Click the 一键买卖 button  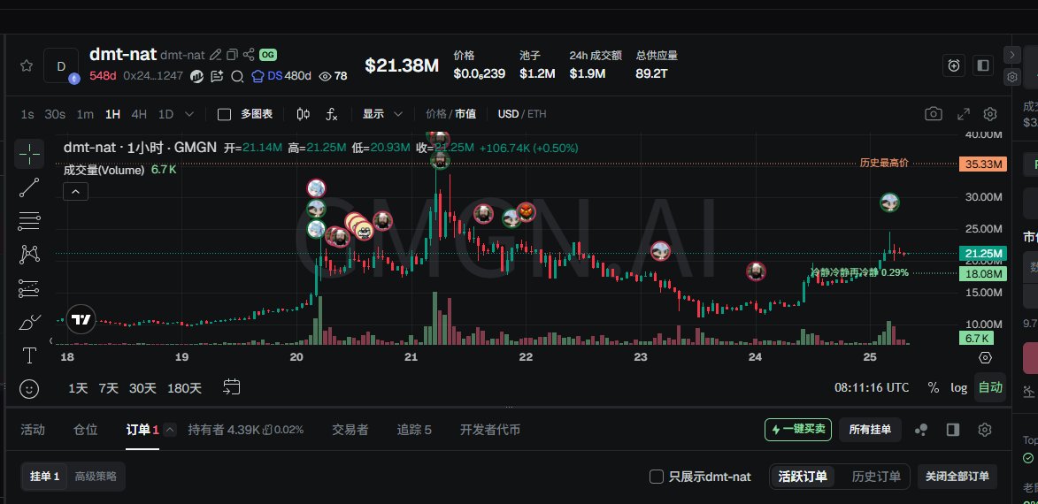click(x=797, y=429)
